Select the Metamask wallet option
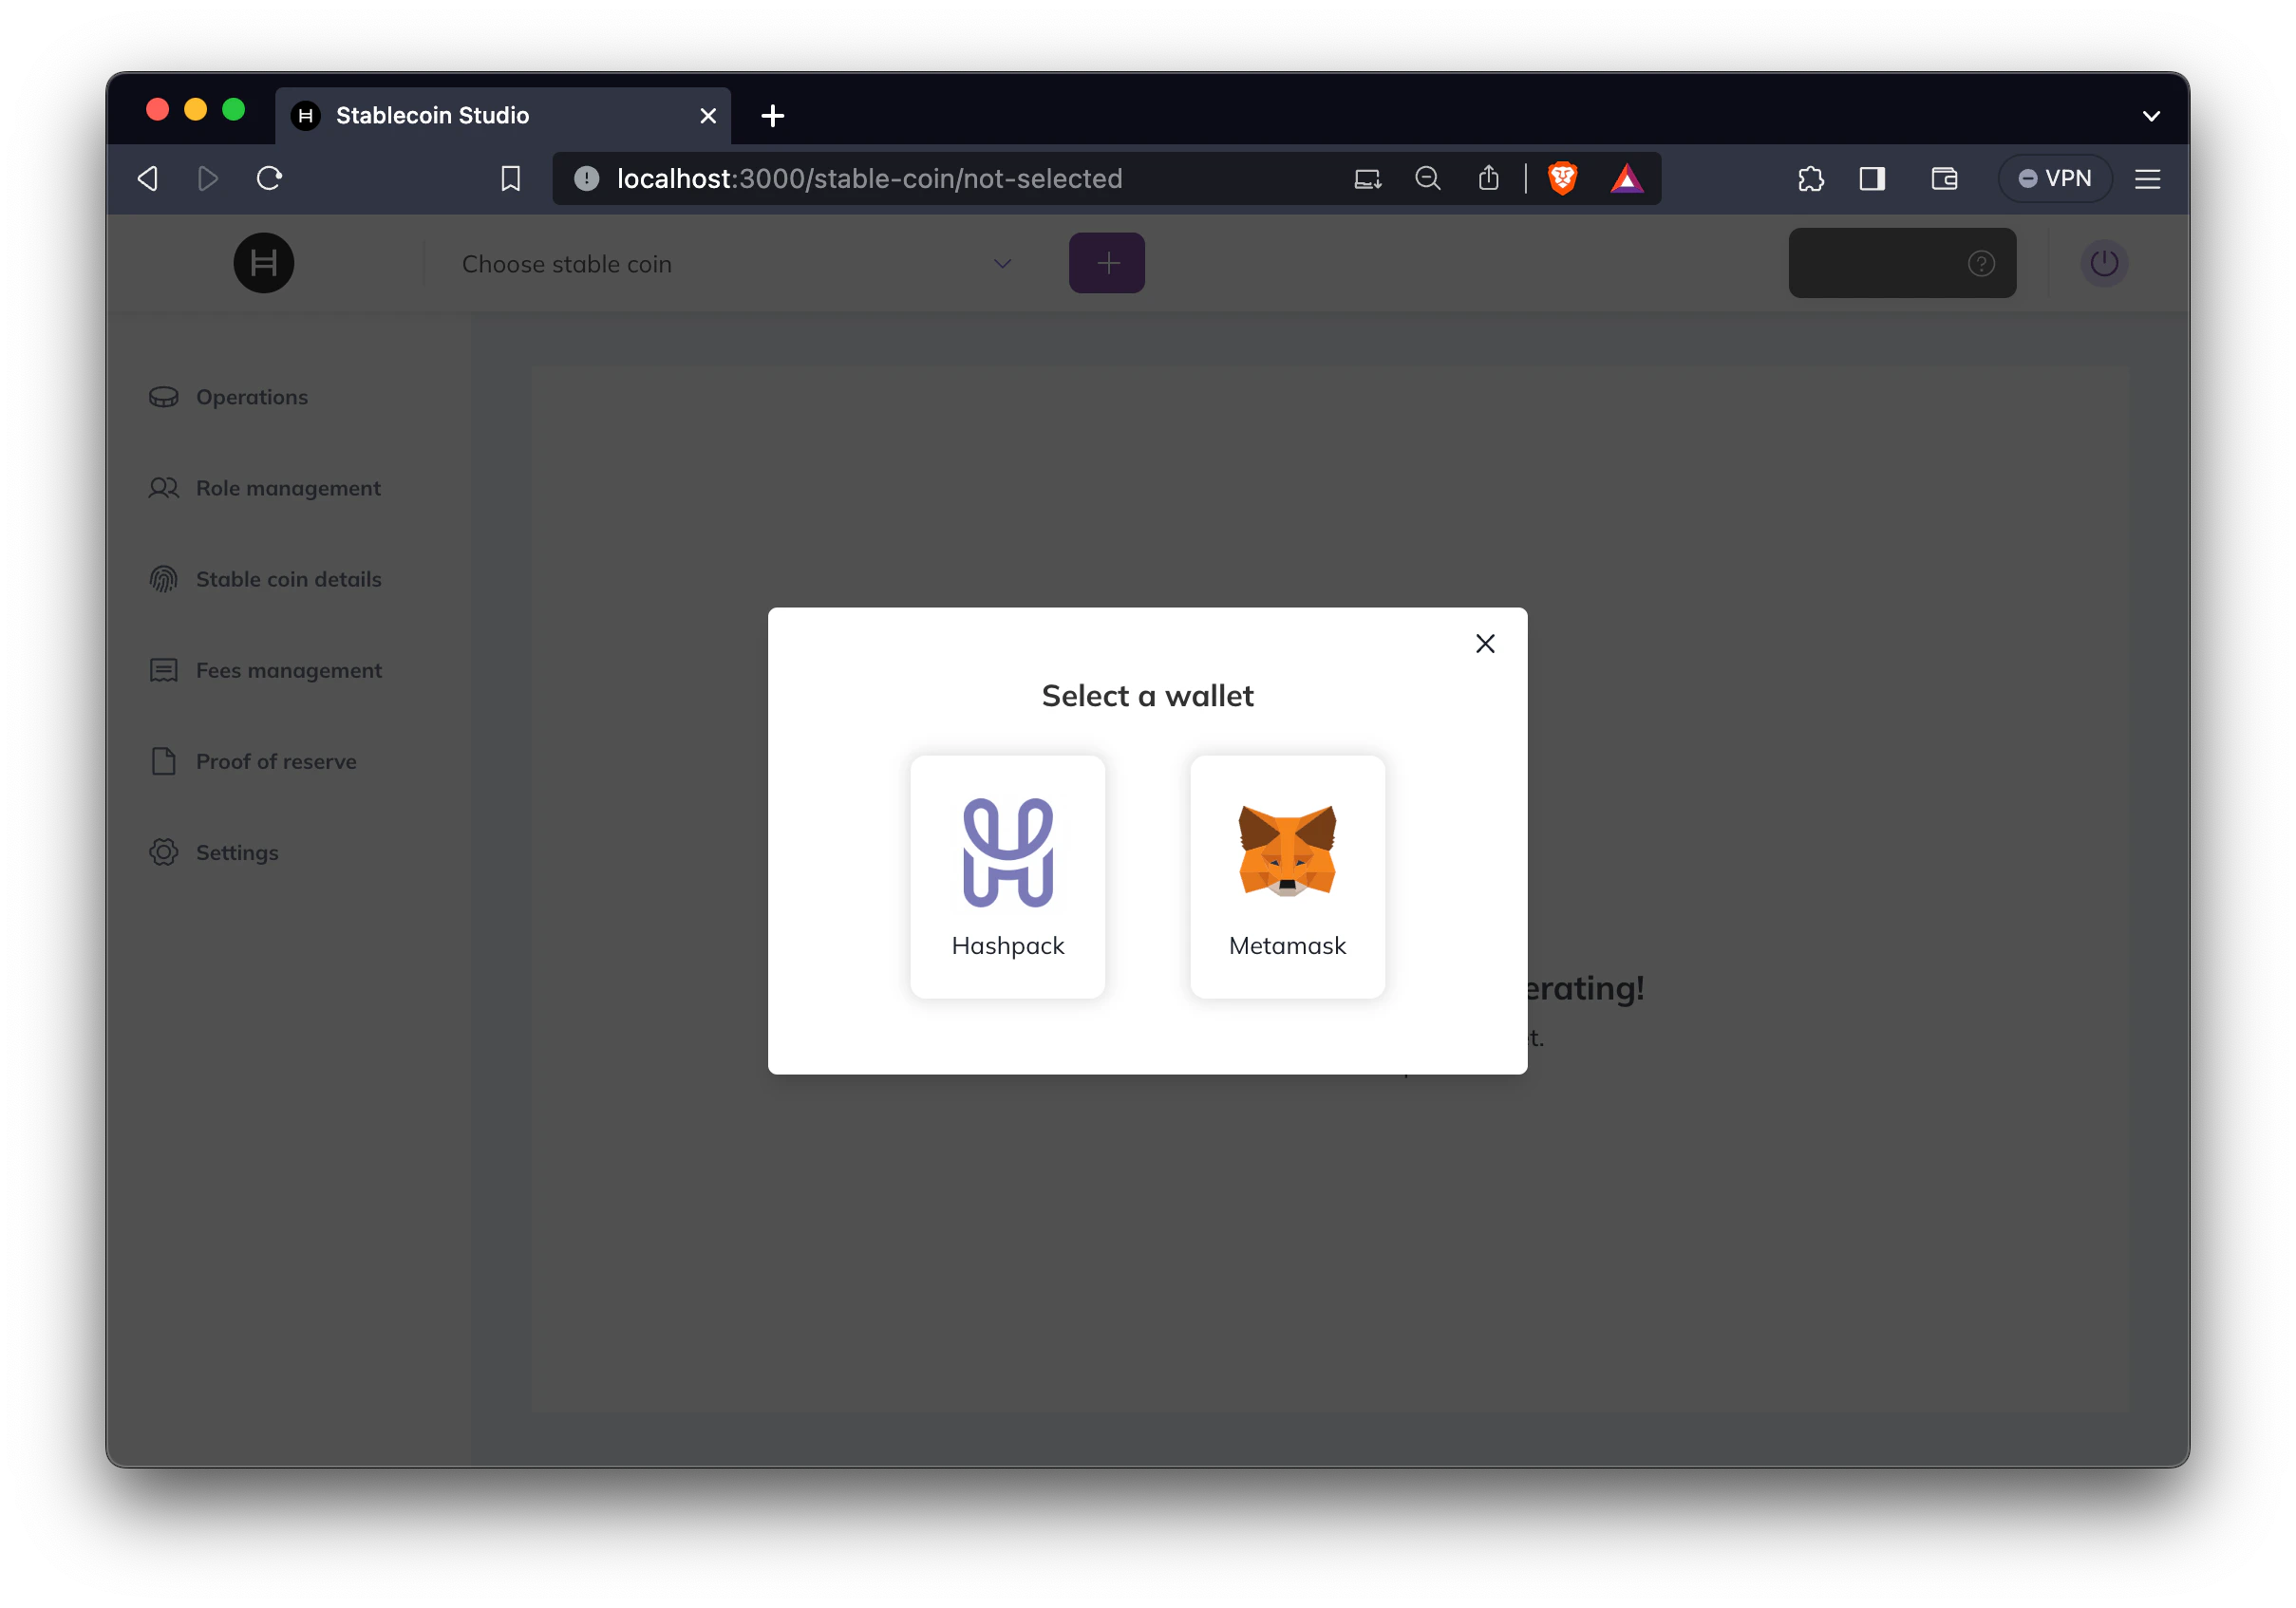 (1287, 875)
